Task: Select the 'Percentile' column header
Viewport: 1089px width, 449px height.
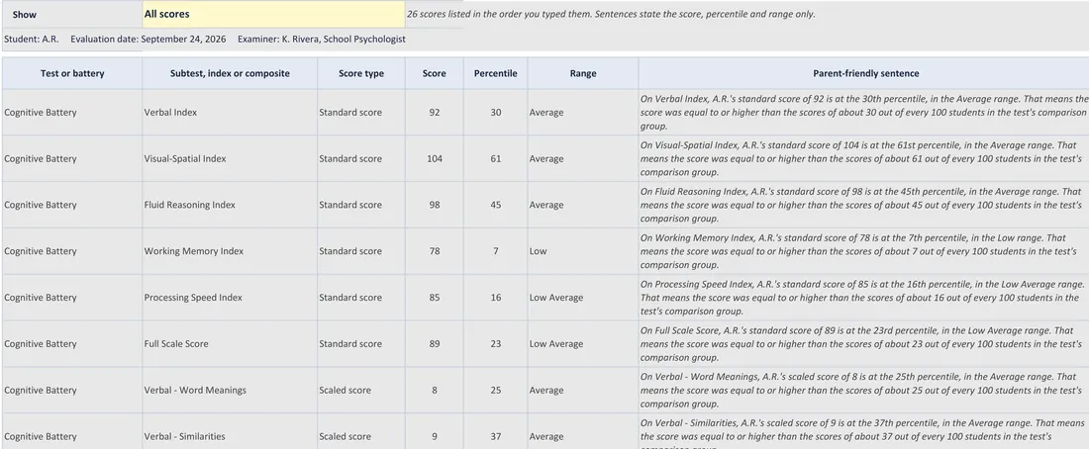Action: pos(495,73)
